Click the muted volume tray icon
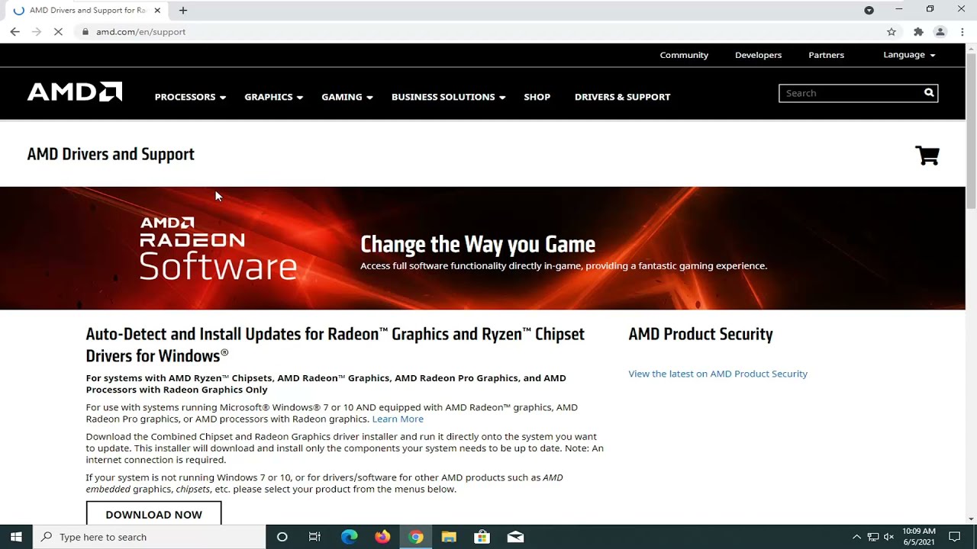 [888, 537]
